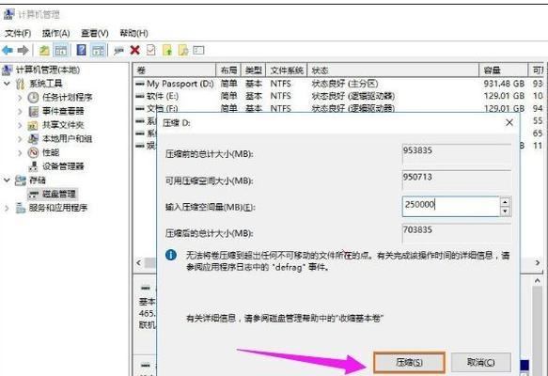The height and width of the screenshot is (376, 548).
Task: Collapse the 存储 tree node
Action: [7, 180]
